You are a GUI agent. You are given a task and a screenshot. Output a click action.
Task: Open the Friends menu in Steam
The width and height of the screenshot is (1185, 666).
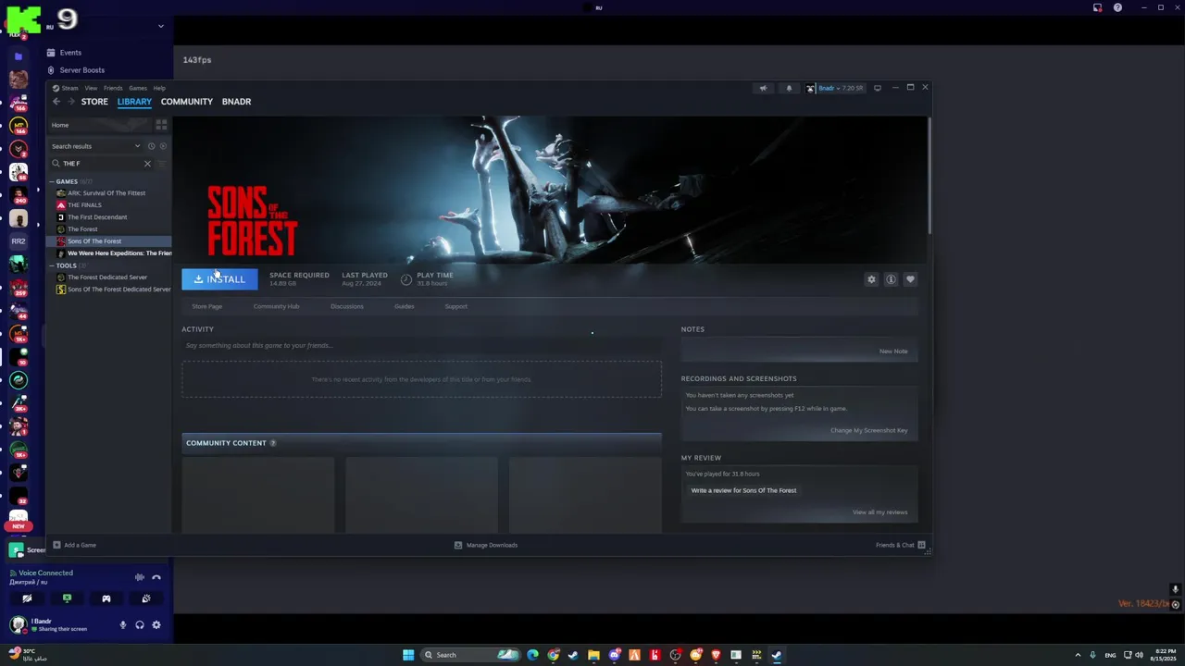point(113,88)
